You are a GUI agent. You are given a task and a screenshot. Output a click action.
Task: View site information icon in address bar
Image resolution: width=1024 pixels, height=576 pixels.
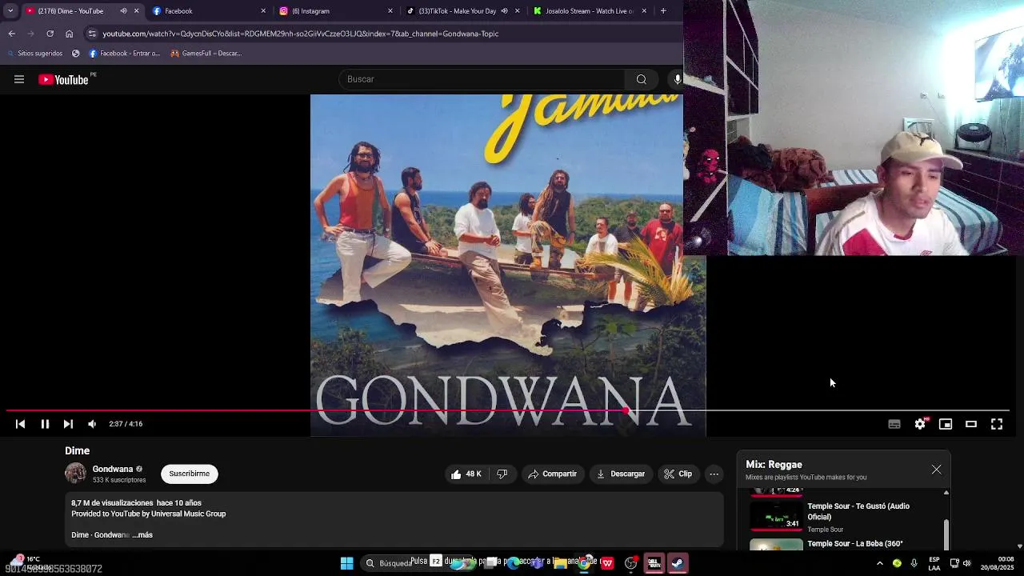tap(92, 34)
